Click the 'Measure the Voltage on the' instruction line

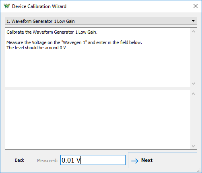tap(74, 42)
